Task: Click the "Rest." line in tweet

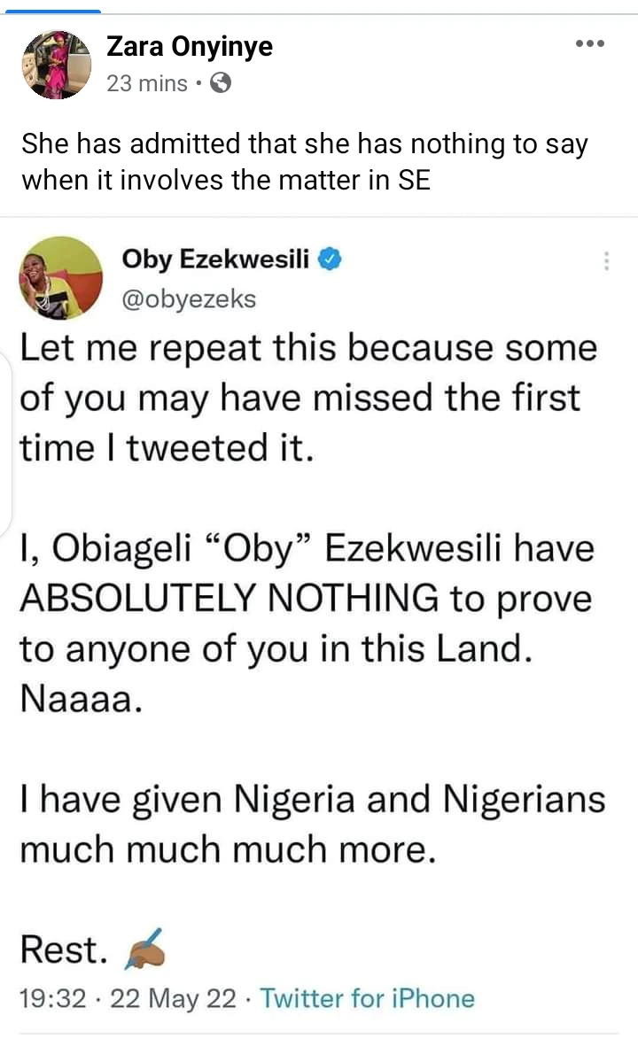Action: (x=64, y=950)
